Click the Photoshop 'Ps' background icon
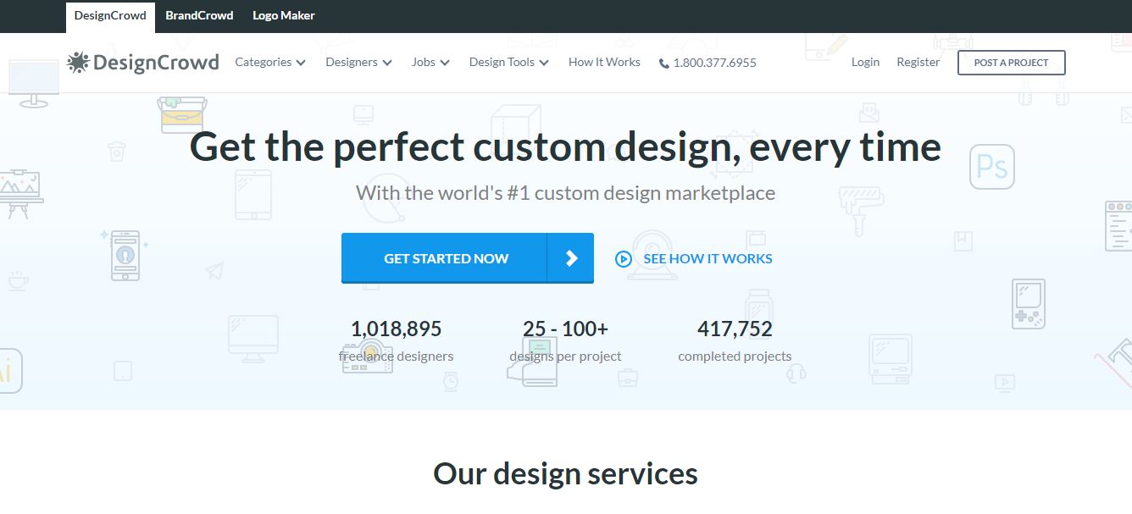 (992, 166)
